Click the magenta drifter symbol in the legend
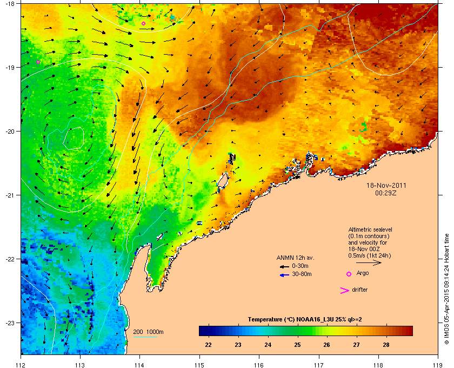 345,291
